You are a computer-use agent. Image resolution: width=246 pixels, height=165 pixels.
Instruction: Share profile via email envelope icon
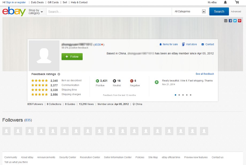tap(226, 21)
